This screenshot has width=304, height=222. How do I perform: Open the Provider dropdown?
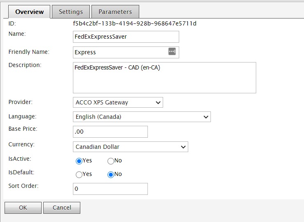118,102
